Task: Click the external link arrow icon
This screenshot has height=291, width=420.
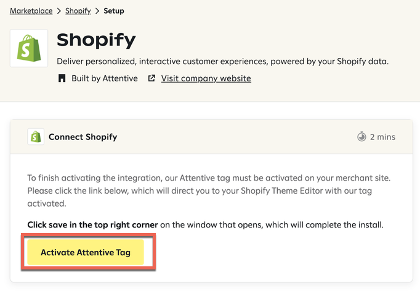Action: [x=151, y=78]
